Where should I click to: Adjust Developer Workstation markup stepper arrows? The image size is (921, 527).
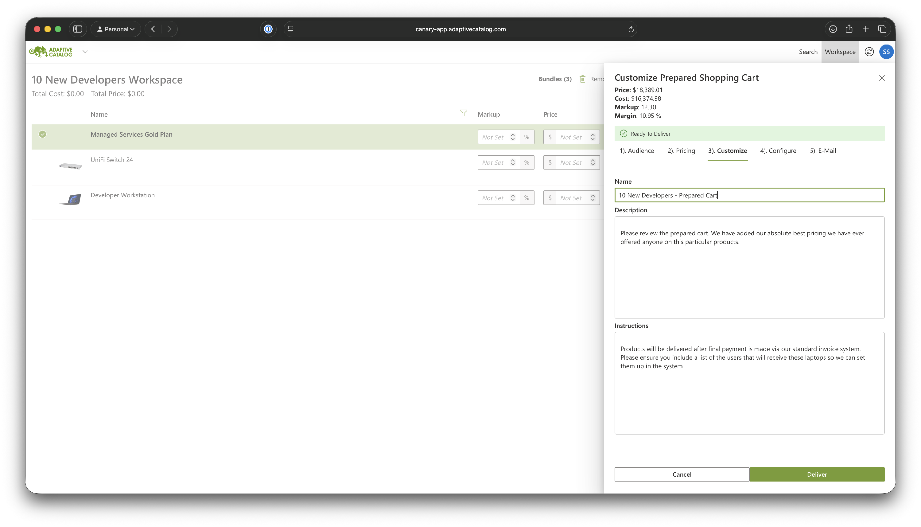pyautogui.click(x=513, y=198)
